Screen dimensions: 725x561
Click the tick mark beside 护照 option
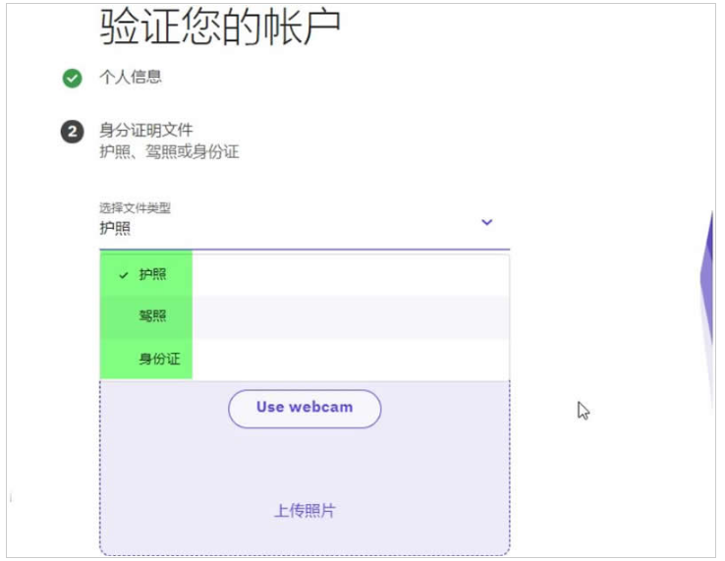[124, 275]
